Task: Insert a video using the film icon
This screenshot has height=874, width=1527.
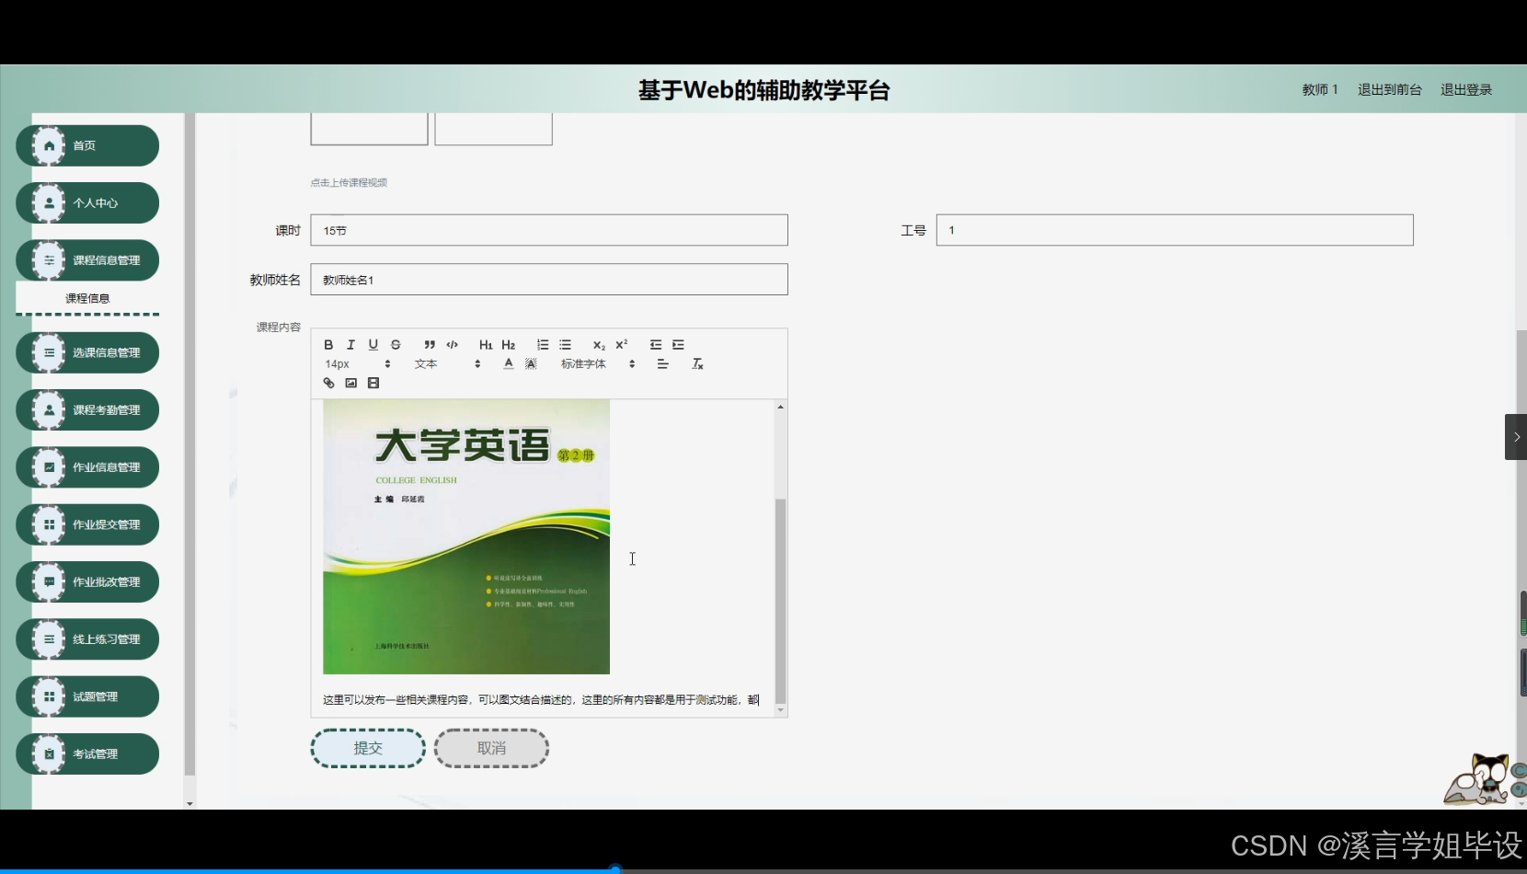Action: tap(373, 384)
